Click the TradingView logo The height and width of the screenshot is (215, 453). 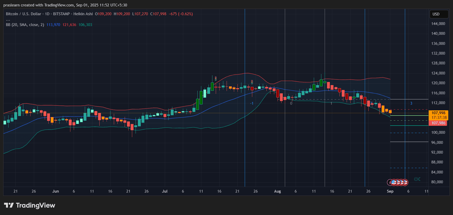(x=30, y=205)
